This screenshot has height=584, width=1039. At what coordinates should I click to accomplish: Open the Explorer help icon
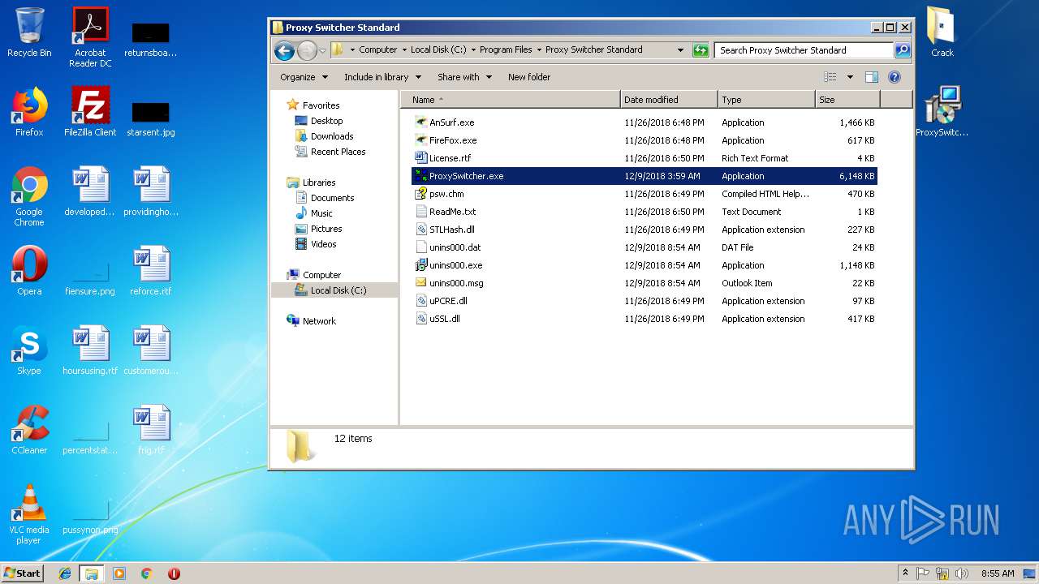(895, 77)
